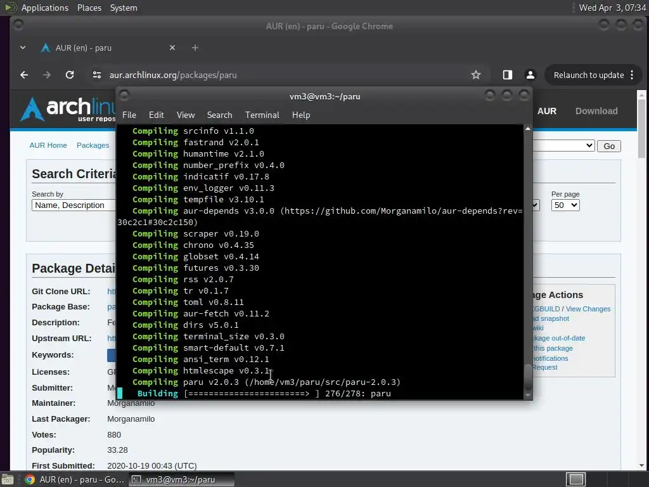Viewport: 649px width, 487px height.
Task: Click workspace switcher in bottom panel
Action: click(x=576, y=479)
